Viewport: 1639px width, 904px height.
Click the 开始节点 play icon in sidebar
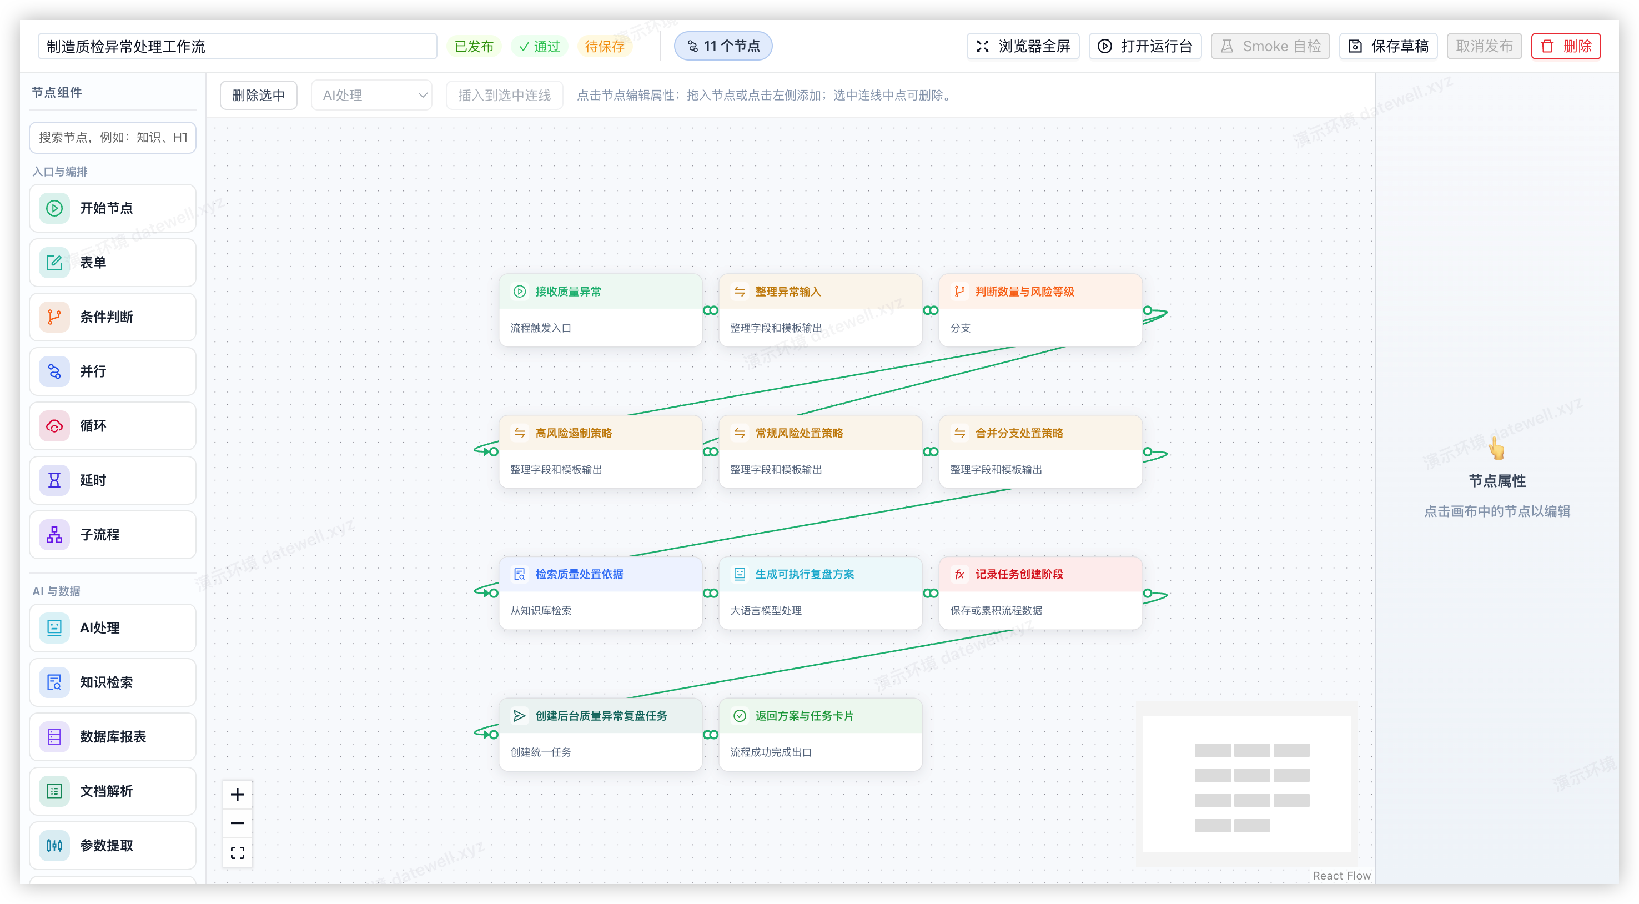54,208
